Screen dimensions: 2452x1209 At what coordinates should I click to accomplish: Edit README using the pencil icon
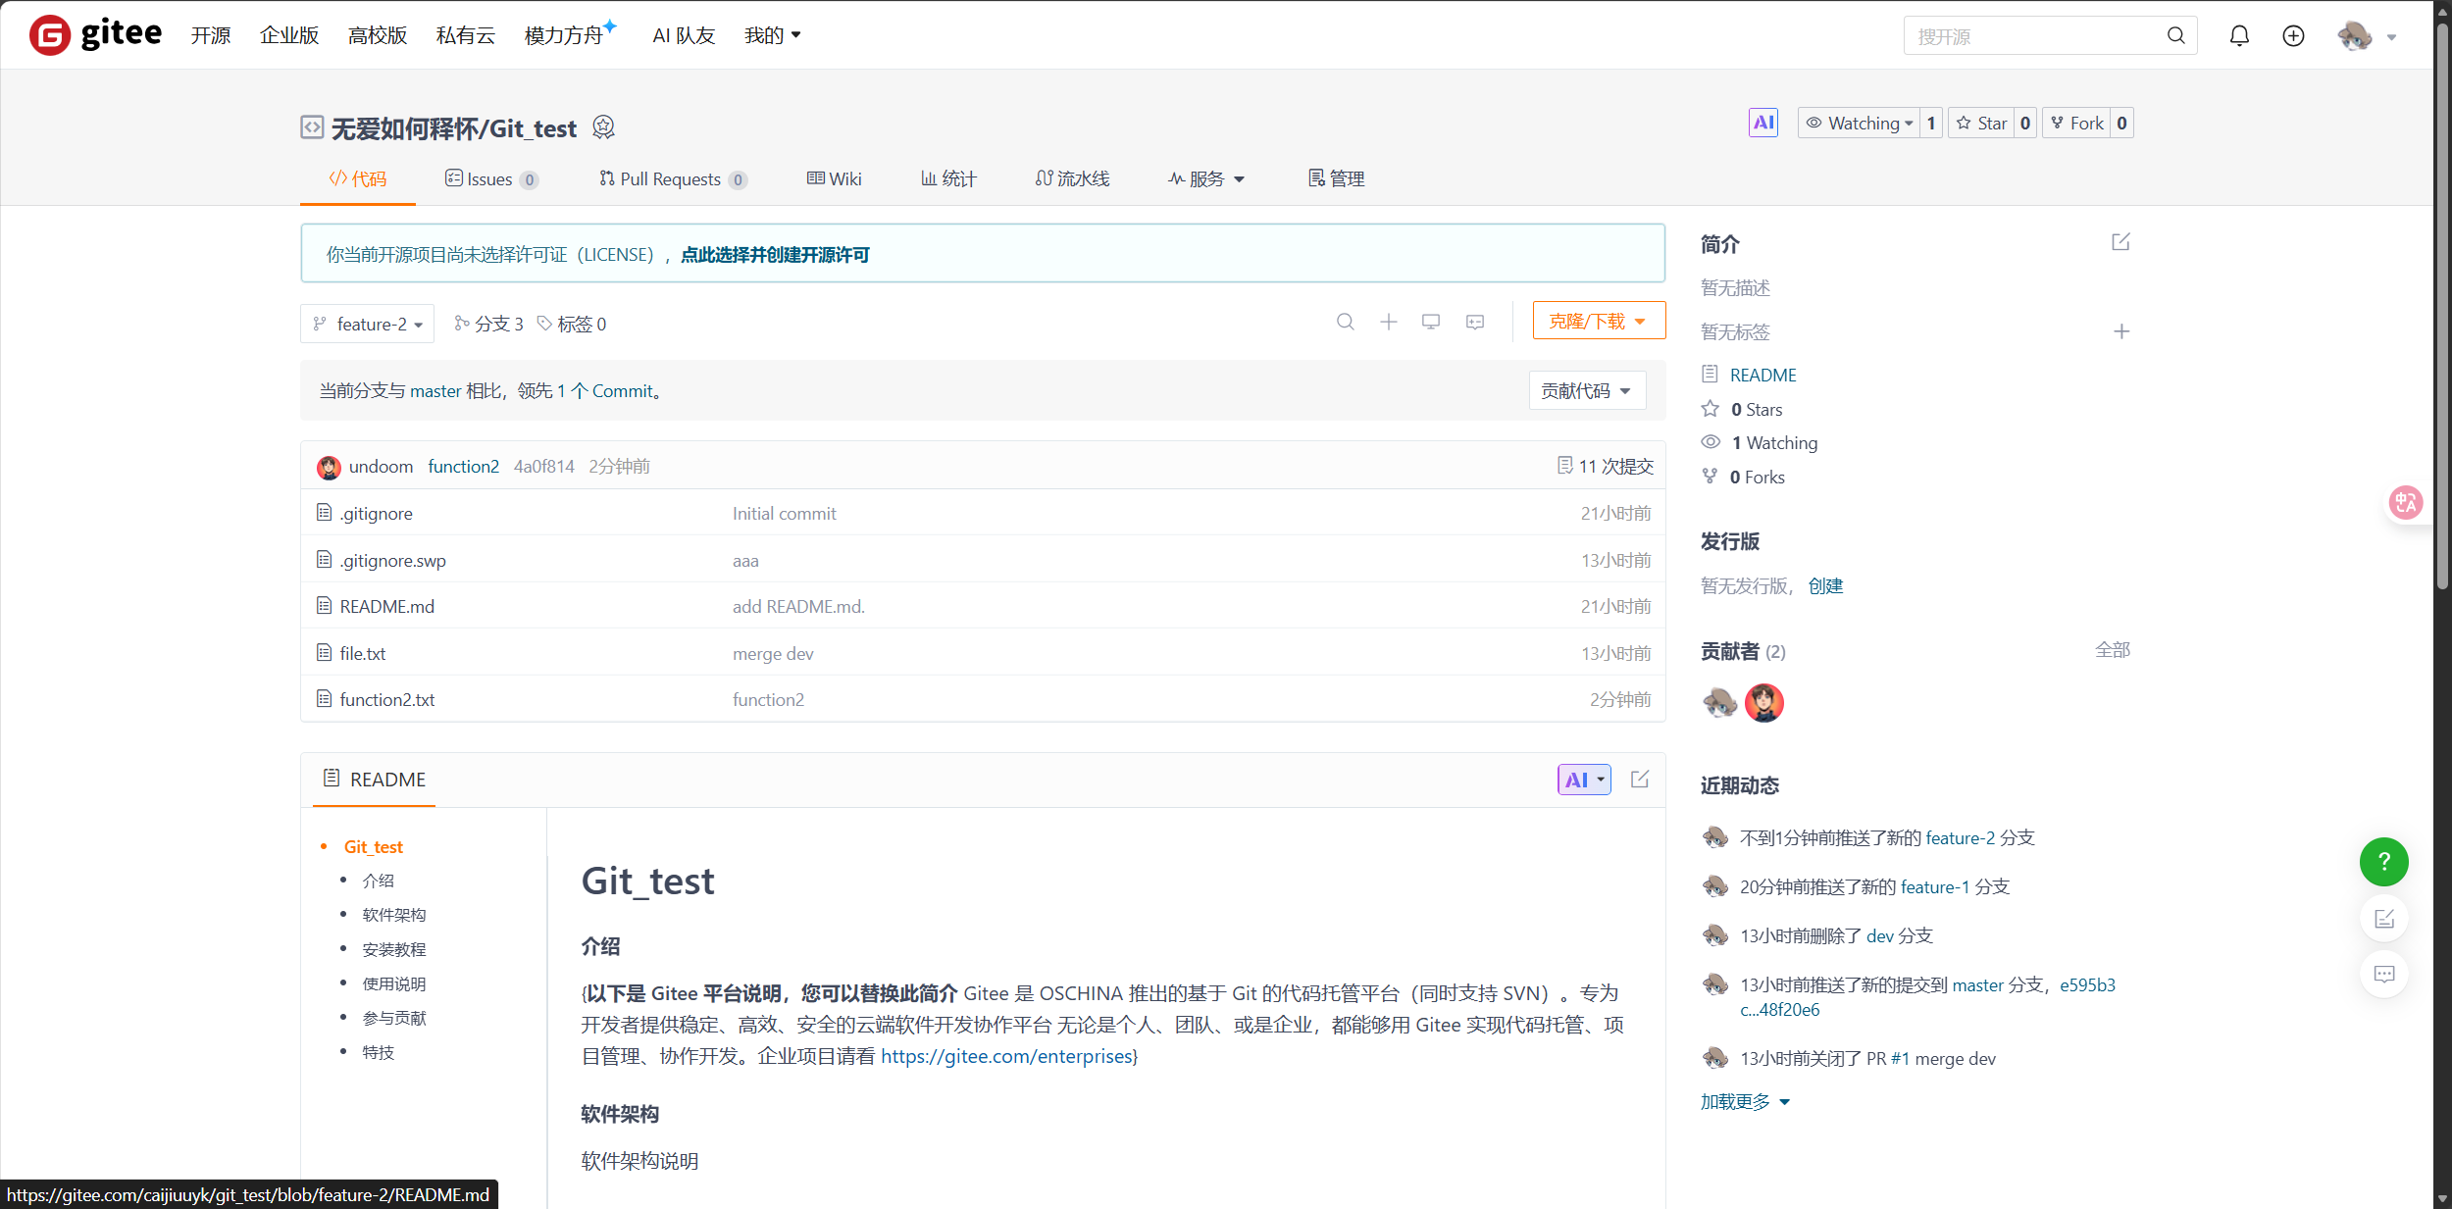point(1640,780)
